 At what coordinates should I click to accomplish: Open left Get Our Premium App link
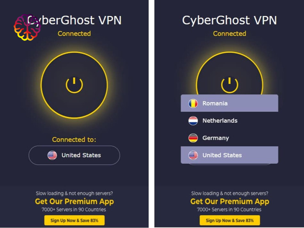click(74, 202)
